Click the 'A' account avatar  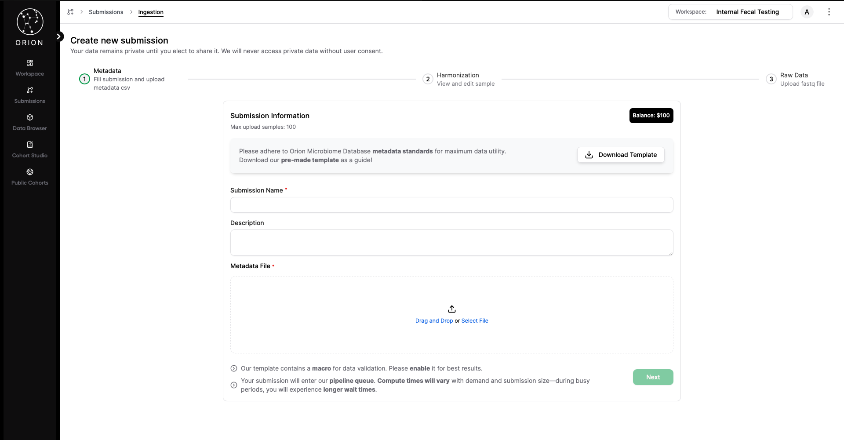pyautogui.click(x=807, y=12)
